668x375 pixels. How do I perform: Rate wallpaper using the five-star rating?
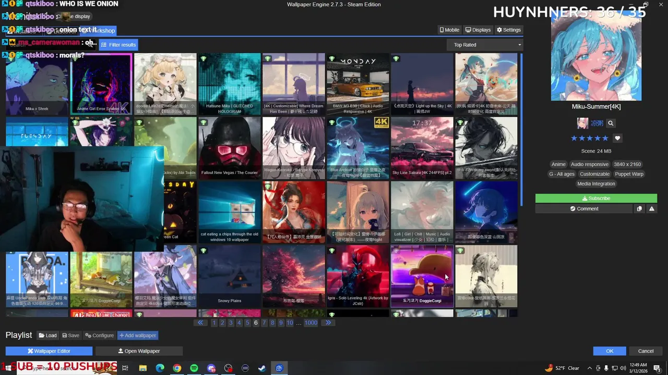pos(589,138)
